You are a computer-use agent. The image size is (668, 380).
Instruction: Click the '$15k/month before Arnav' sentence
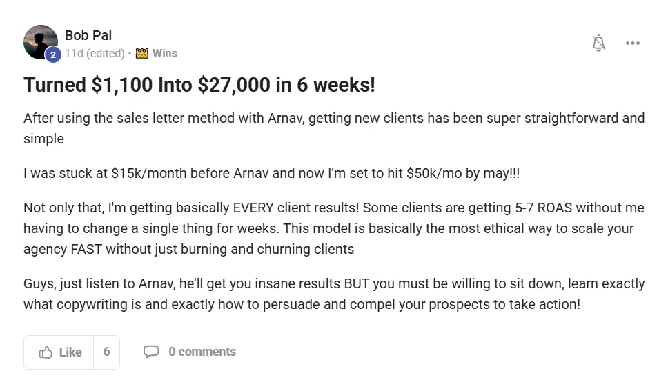point(271,173)
